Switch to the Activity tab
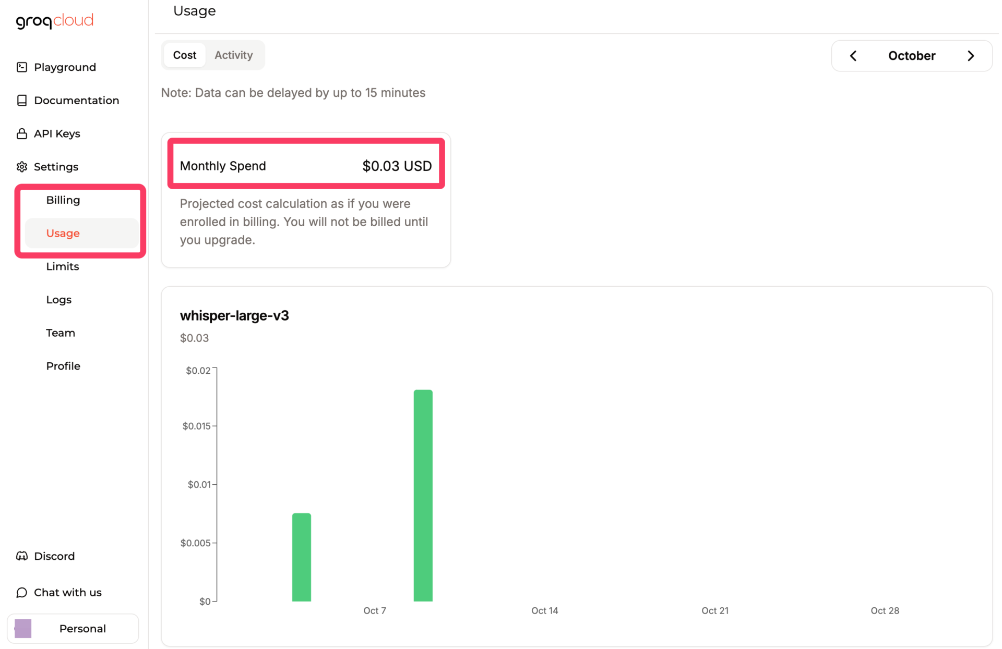The image size is (1002, 649). 233,55
